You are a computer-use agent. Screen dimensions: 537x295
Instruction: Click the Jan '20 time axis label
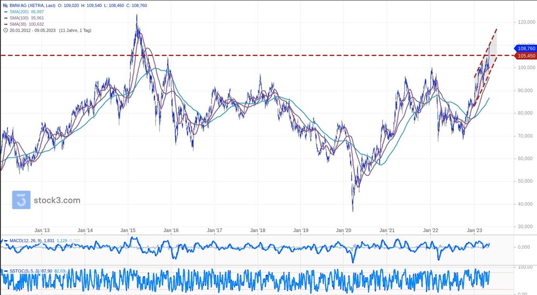click(344, 230)
